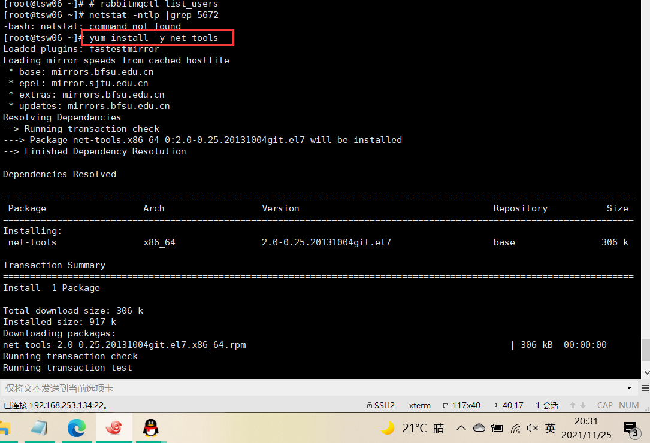This screenshot has height=443, width=650.
Task: Click the 'Total download size: 306 k' line
Action: [x=73, y=311]
